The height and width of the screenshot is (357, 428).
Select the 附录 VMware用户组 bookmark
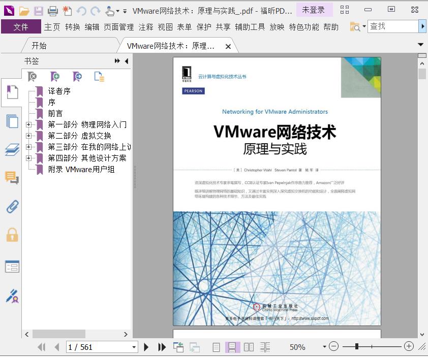tap(81, 170)
